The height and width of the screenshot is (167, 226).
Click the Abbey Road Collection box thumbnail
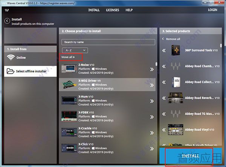coord(176,82)
